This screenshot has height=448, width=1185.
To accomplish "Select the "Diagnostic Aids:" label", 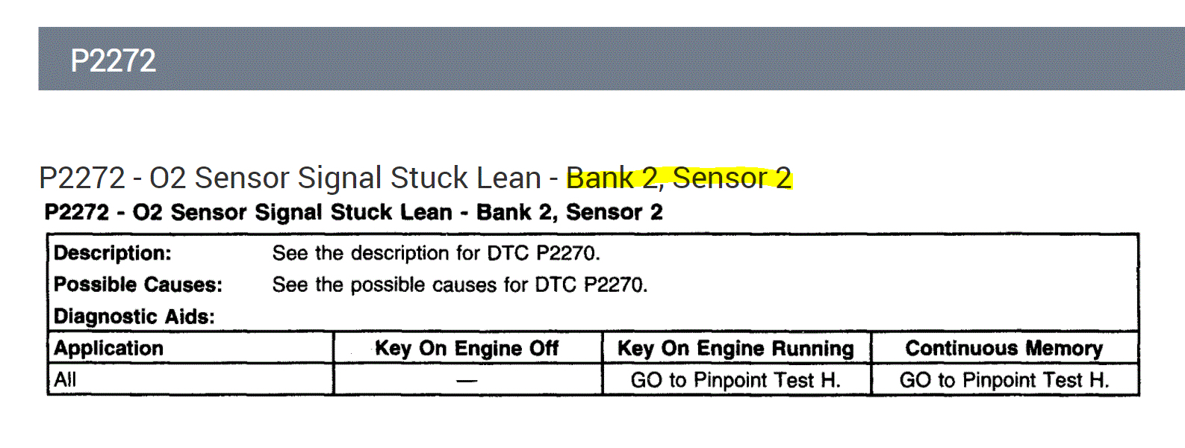I will click(134, 317).
